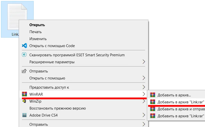Choose Открыть from the context menu
Viewport: 205px width, 127px height.
37,25
